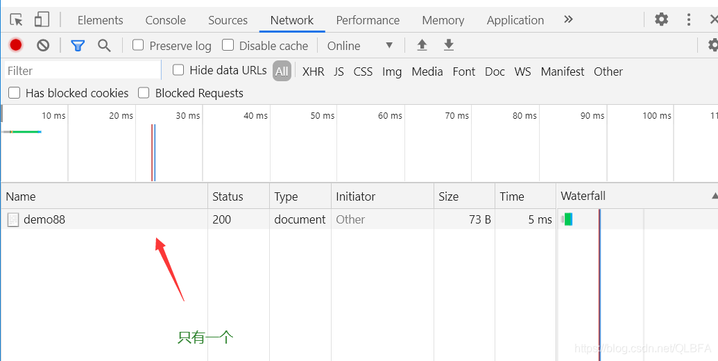This screenshot has height=361, width=718.
Task: Filter requests by Other
Action: click(608, 72)
